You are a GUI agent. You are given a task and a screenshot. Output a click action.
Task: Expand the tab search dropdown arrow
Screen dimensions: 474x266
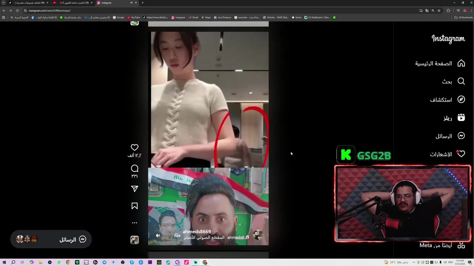coord(4,3)
